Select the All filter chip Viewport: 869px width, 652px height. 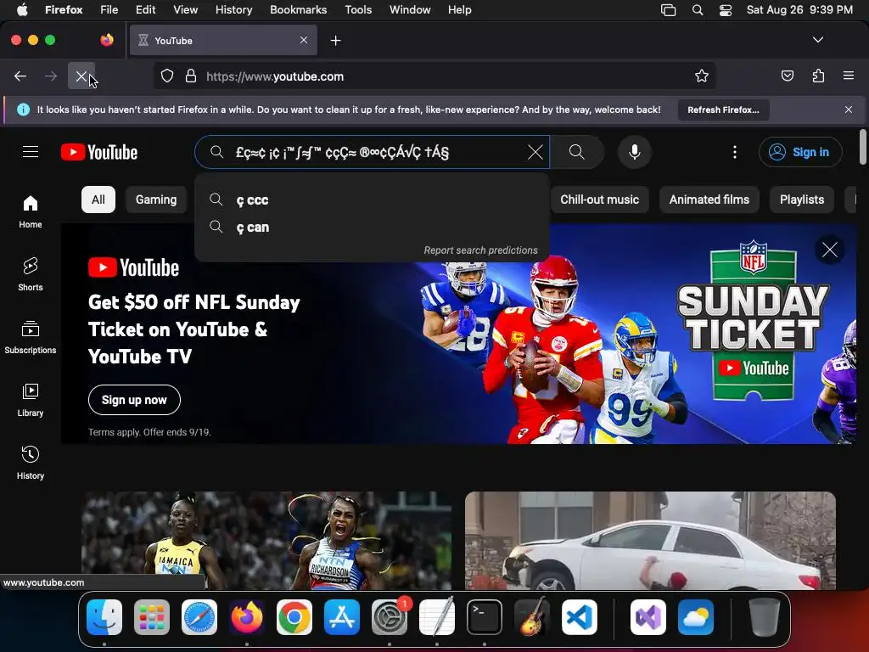coord(98,200)
